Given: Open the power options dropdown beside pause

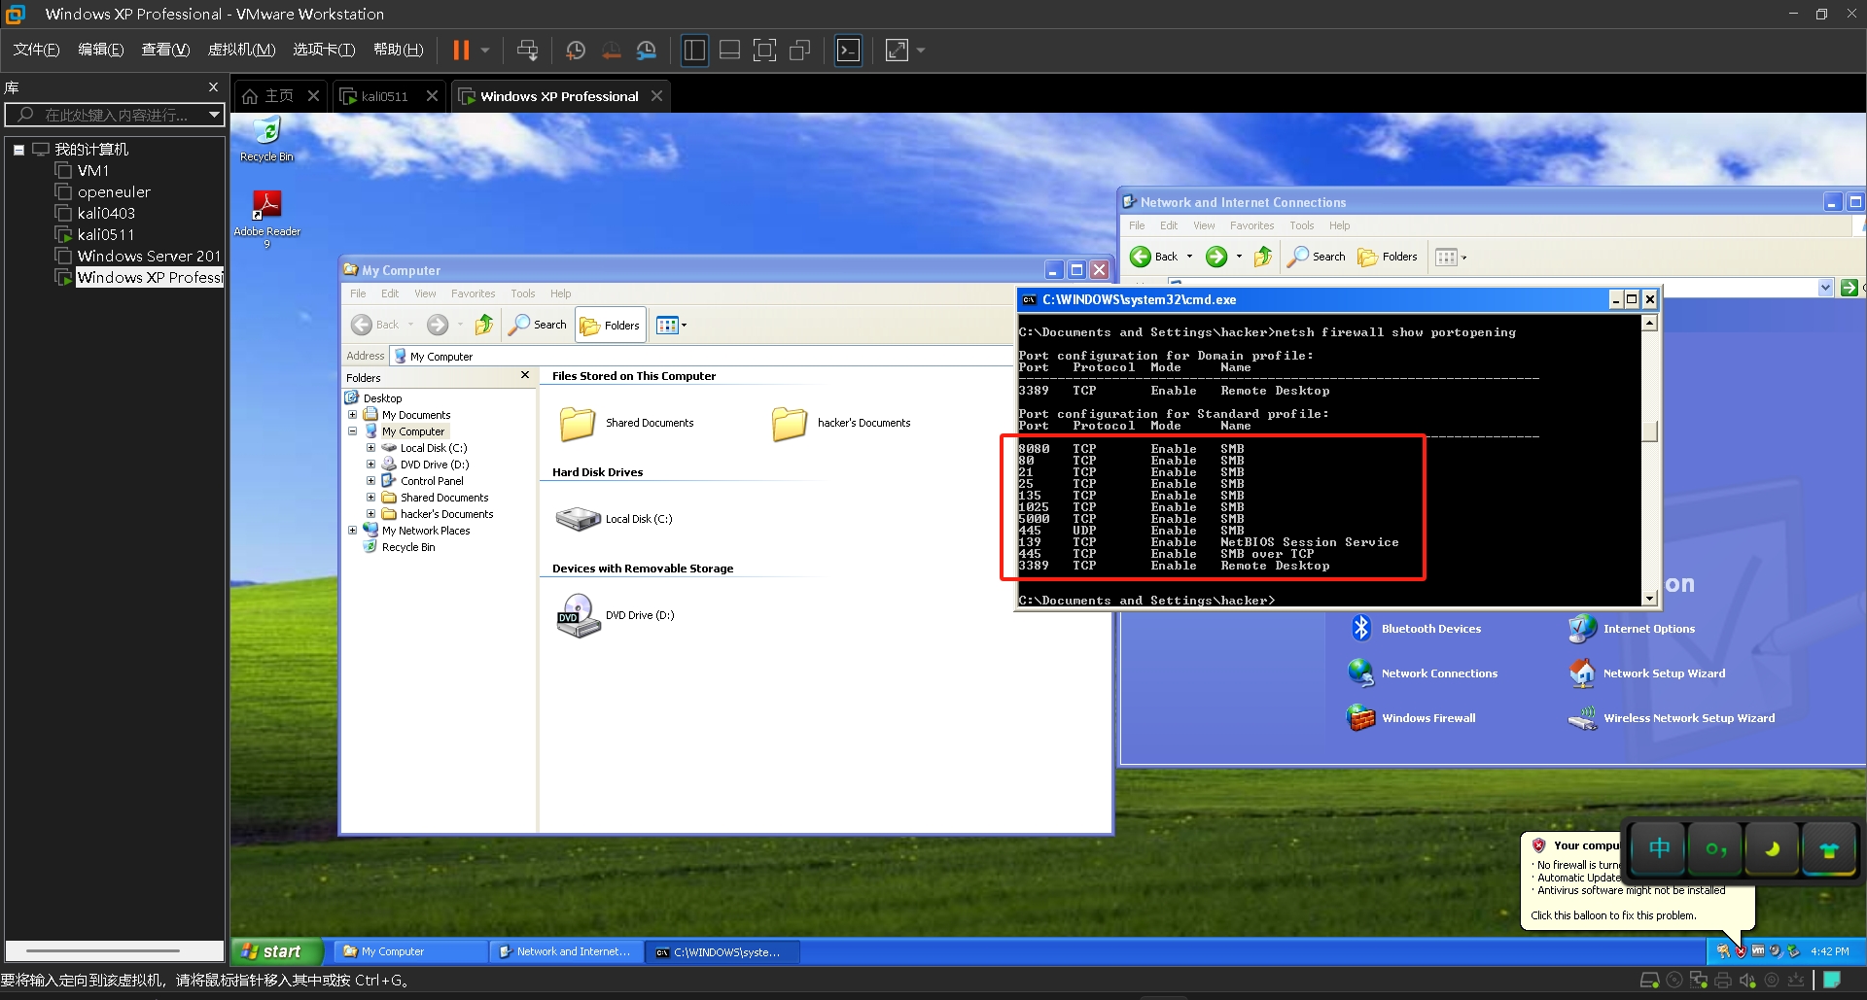Looking at the screenshot, I should pos(484,50).
